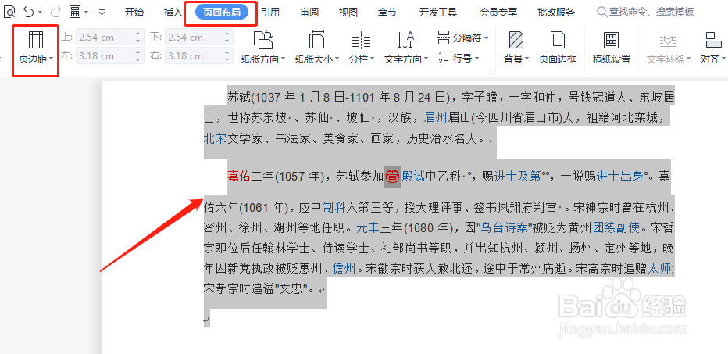Click the 下 margin spinner arrows
Viewport: 728px width, 354px height.
point(227,38)
